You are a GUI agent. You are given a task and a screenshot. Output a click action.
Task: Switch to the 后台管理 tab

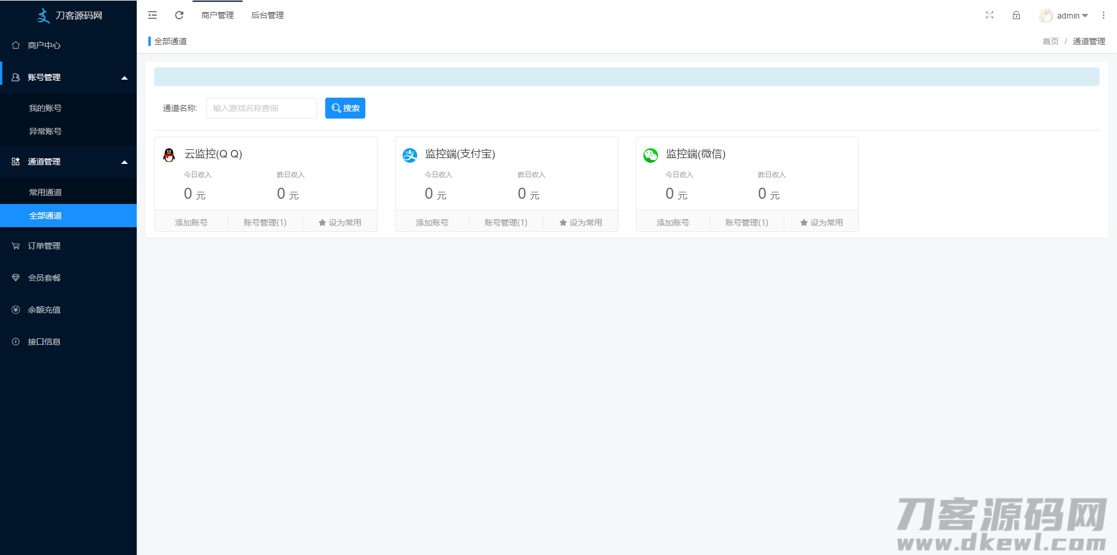268,15
